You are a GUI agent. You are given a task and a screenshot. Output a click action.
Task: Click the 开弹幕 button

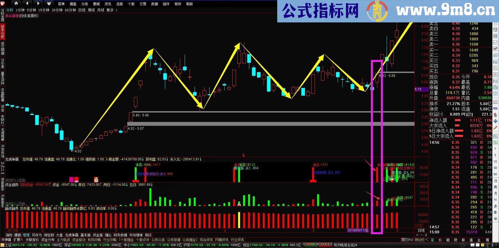[x=6, y=240]
